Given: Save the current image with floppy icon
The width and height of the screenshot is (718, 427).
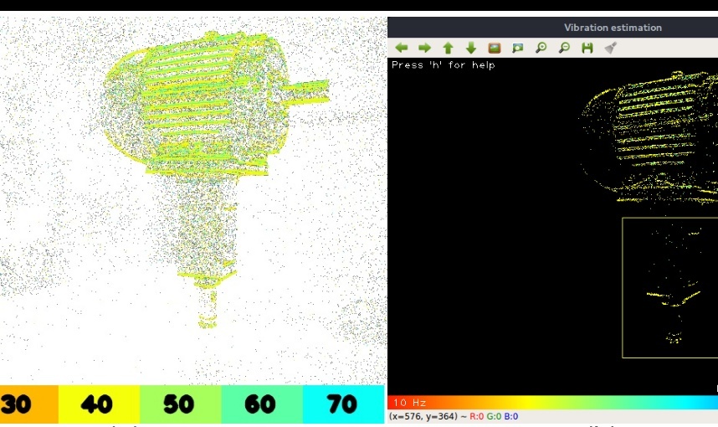Looking at the screenshot, I should (x=587, y=48).
